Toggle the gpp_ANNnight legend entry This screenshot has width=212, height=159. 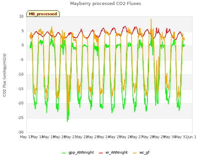pos(78,152)
